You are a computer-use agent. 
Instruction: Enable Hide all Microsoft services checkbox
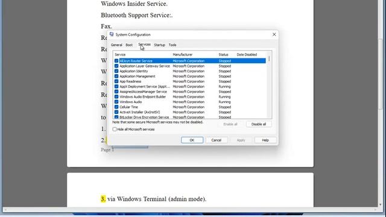point(115,129)
